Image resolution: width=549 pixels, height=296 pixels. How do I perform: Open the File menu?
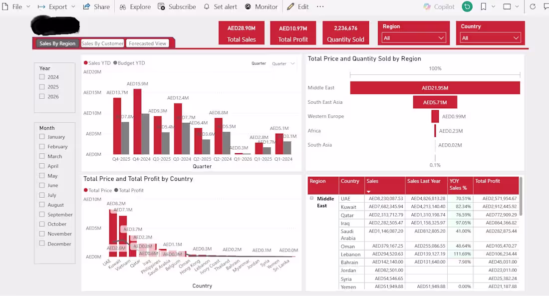(x=16, y=6)
